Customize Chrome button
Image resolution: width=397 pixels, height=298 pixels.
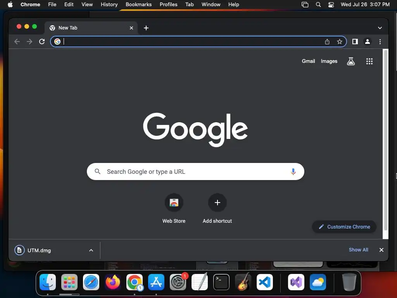(x=344, y=227)
